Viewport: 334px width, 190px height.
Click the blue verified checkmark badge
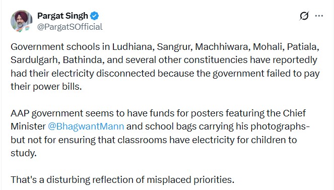[94, 16]
